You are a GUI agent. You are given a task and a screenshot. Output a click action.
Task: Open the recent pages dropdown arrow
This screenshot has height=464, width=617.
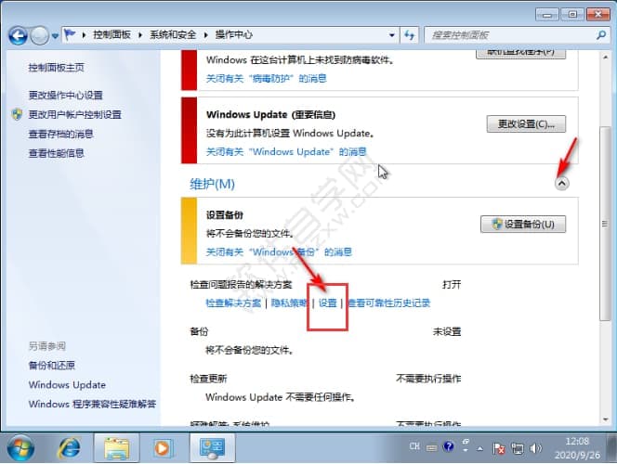[56, 35]
